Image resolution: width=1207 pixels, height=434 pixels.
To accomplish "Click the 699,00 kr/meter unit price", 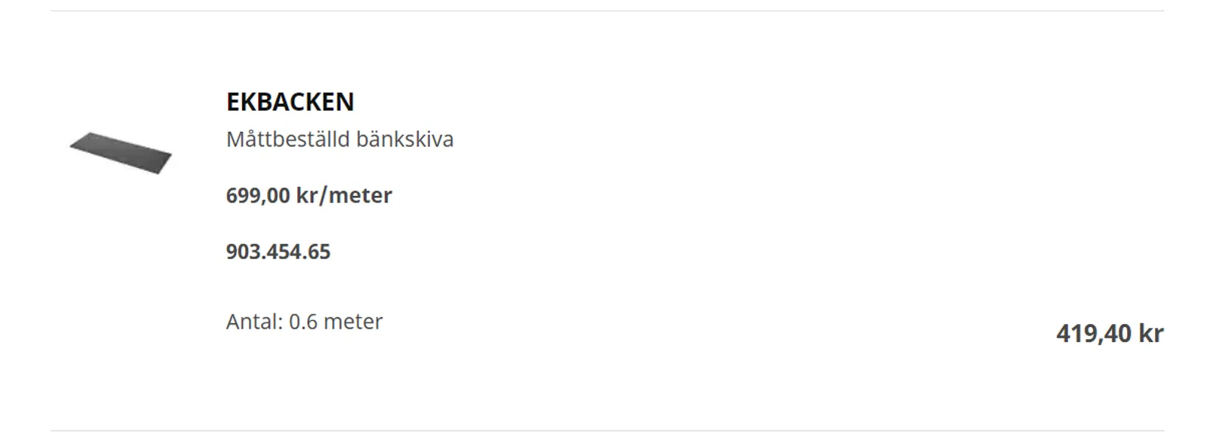I will coord(309,195).
